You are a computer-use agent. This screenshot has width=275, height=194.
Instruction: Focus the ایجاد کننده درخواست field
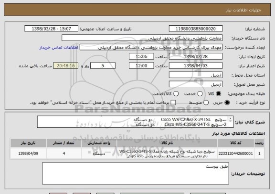click(x=151, y=47)
